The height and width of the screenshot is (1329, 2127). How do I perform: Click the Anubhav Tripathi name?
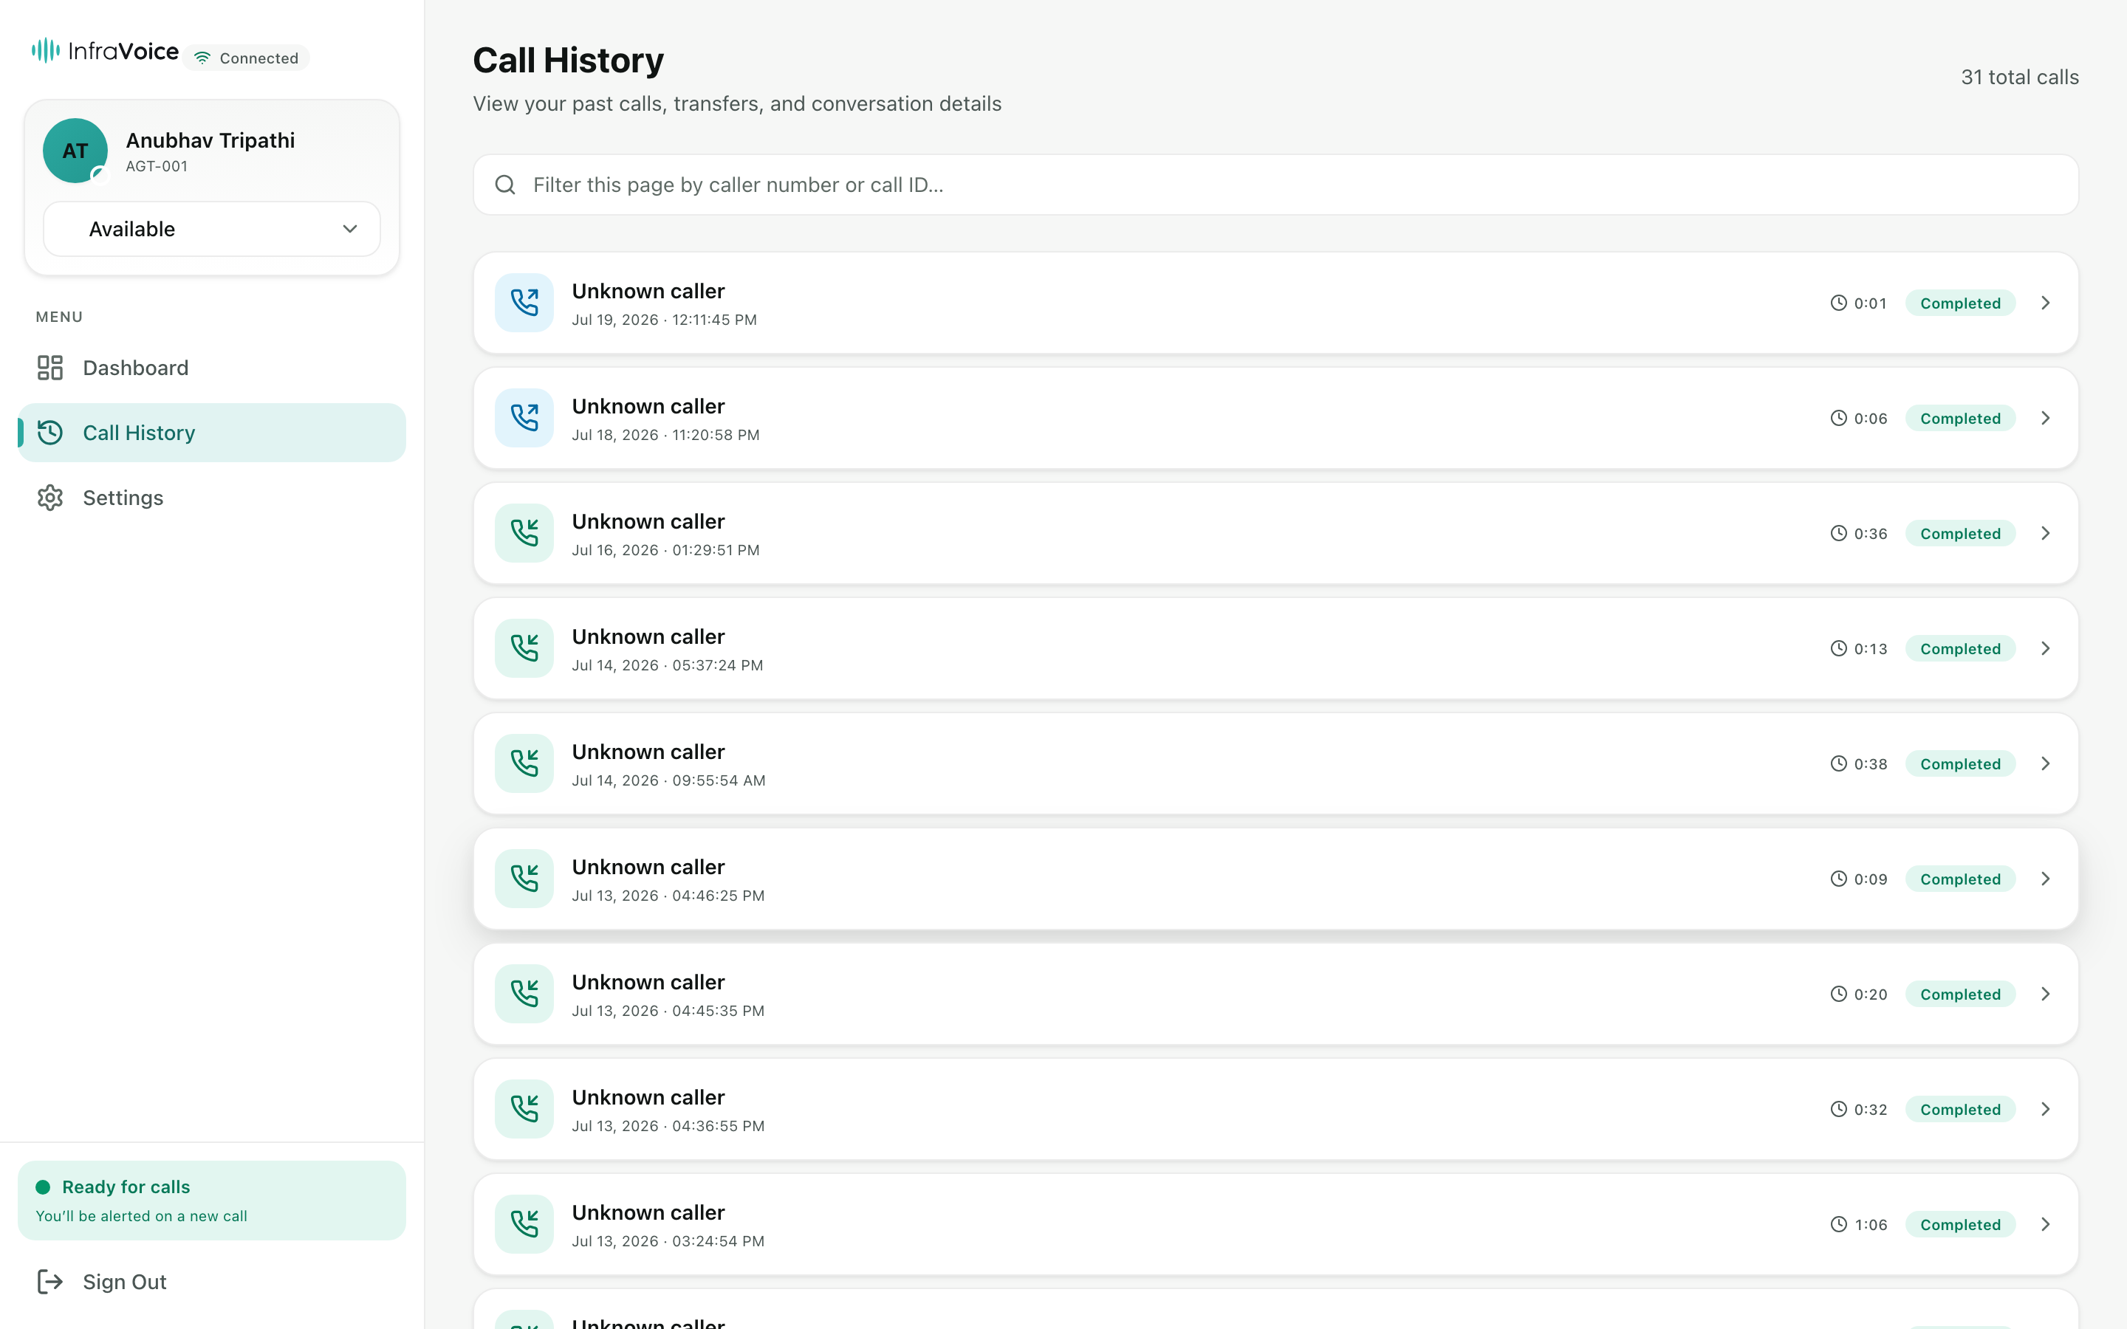[210, 140]
